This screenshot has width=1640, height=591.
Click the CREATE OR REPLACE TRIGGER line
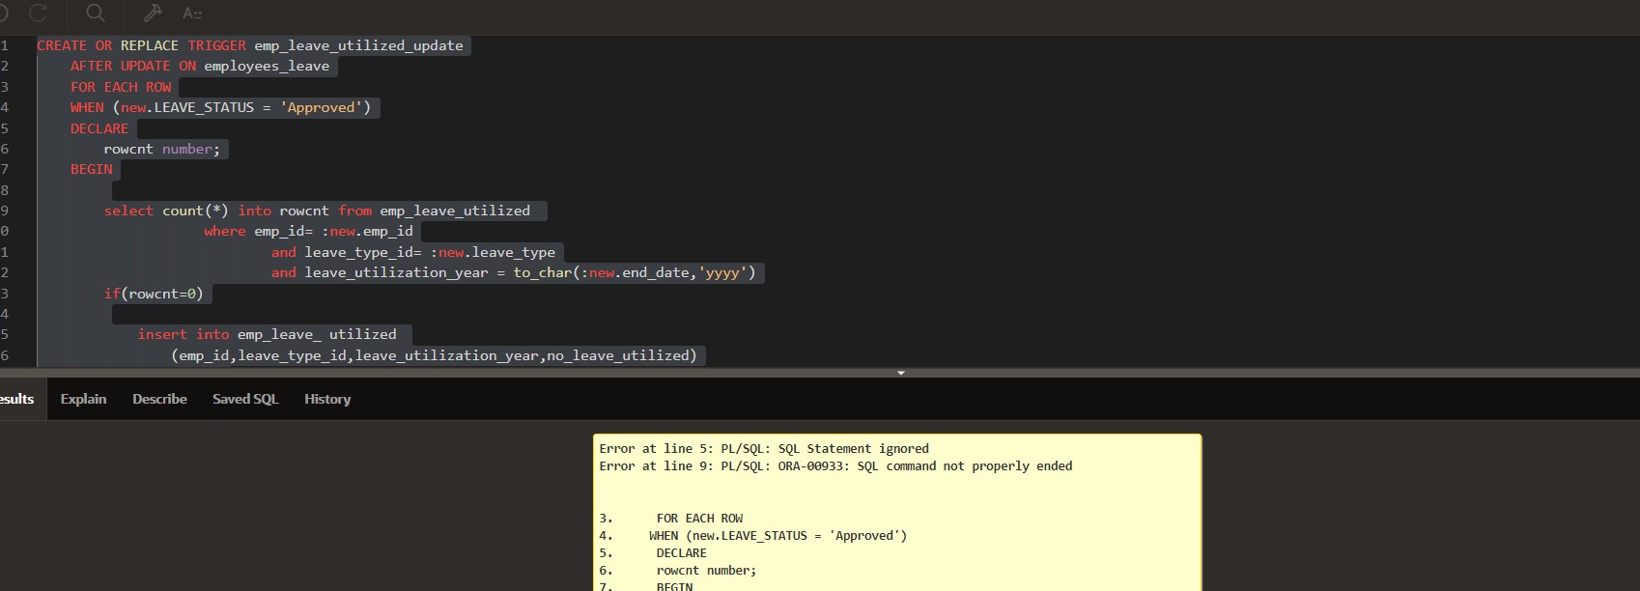pos(250,45)
